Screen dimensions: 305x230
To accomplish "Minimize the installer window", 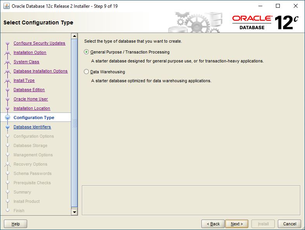I will coord(260,6).
